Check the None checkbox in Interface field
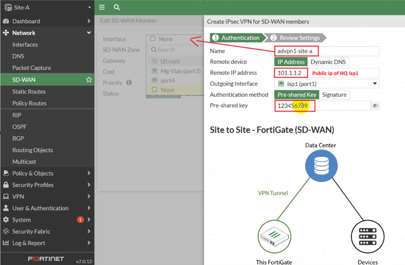The image size is (405, 265). tap(153, 39)
